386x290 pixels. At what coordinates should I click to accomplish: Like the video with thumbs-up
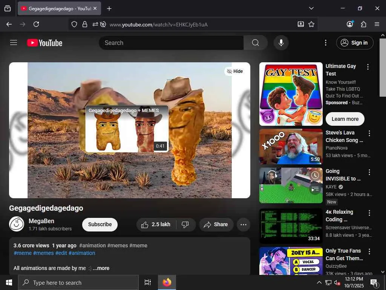click(156, 224)
